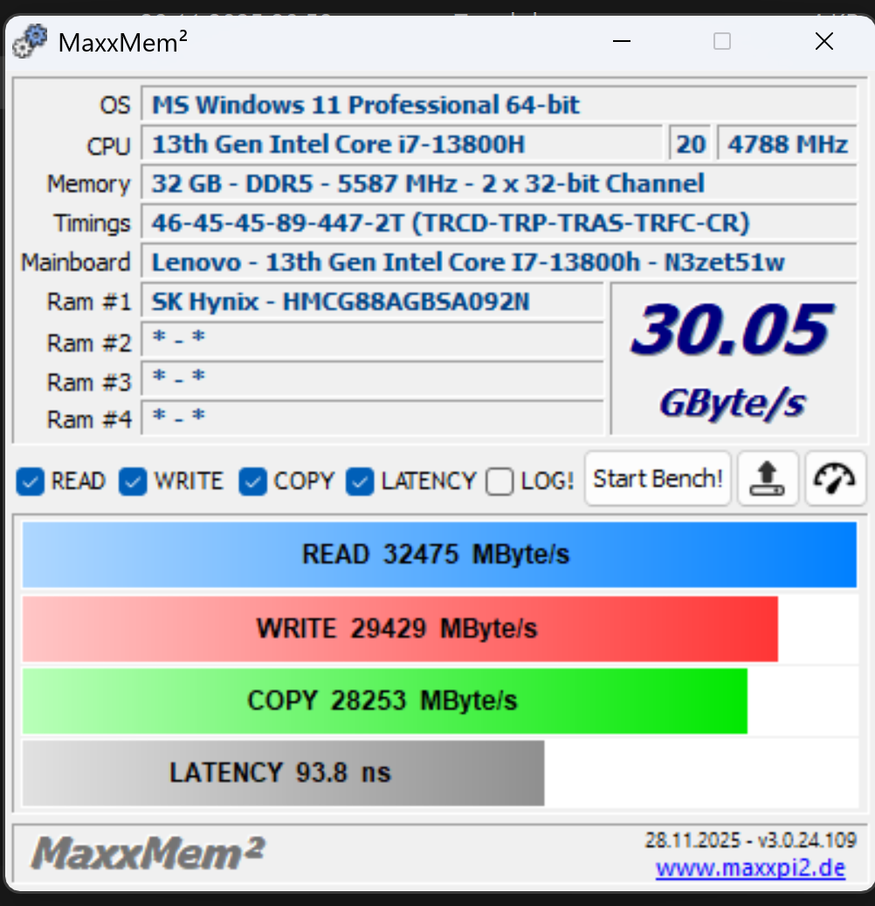Click the Mainboard label
This screenshot has width=875, height=906.
[76, 262]
